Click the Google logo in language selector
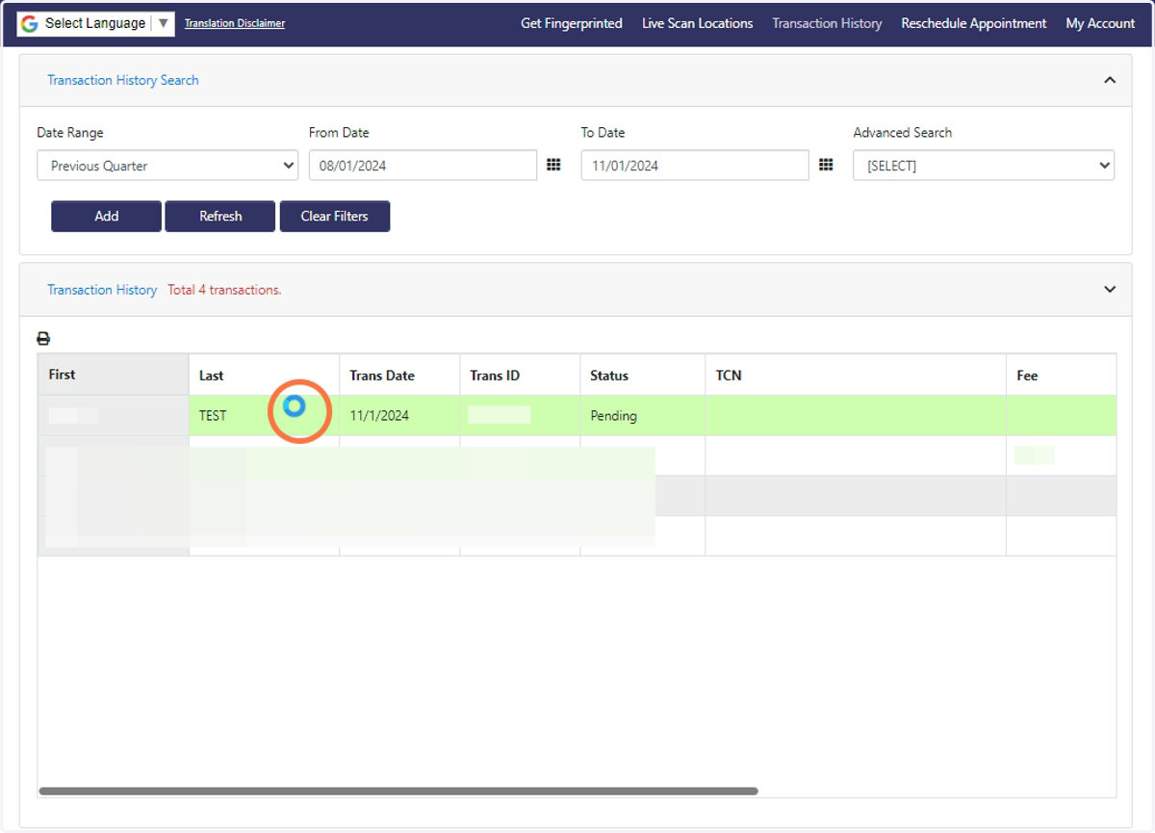Image resolution: width=1155 pixels, height=833 pixels. [x=30, y=23]
